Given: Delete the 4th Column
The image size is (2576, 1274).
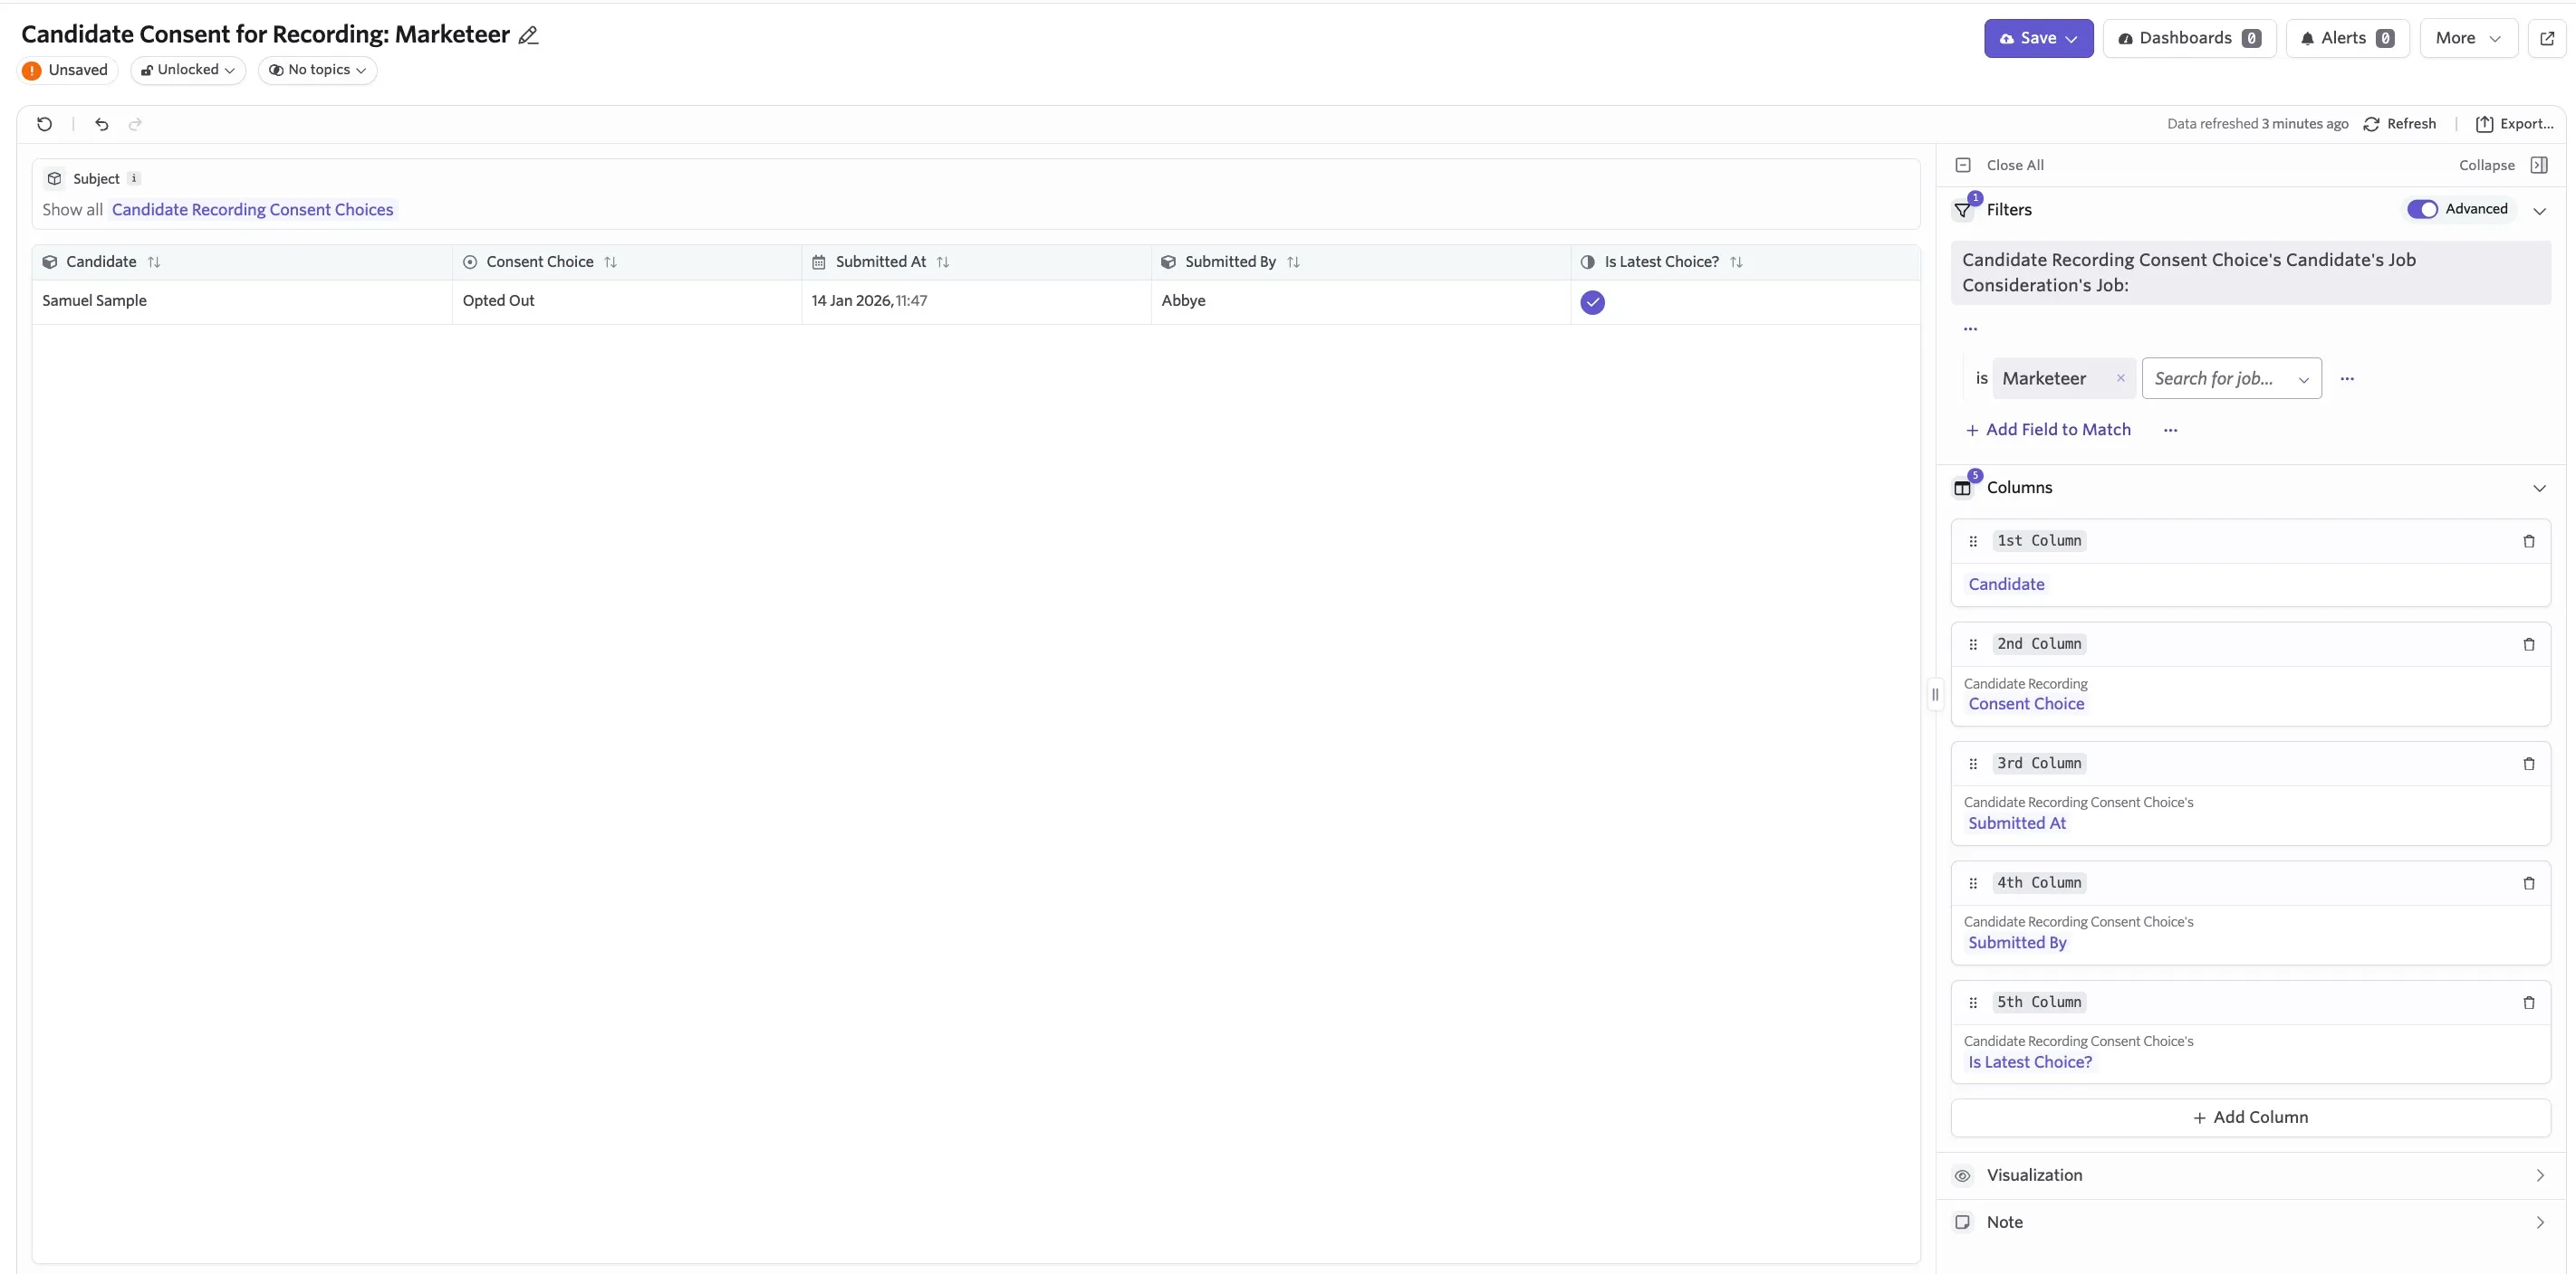Looking at the screenshot, I should click(2528, 883).
